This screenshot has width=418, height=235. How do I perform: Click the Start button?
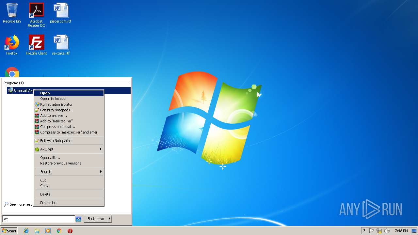pos(9,231)
